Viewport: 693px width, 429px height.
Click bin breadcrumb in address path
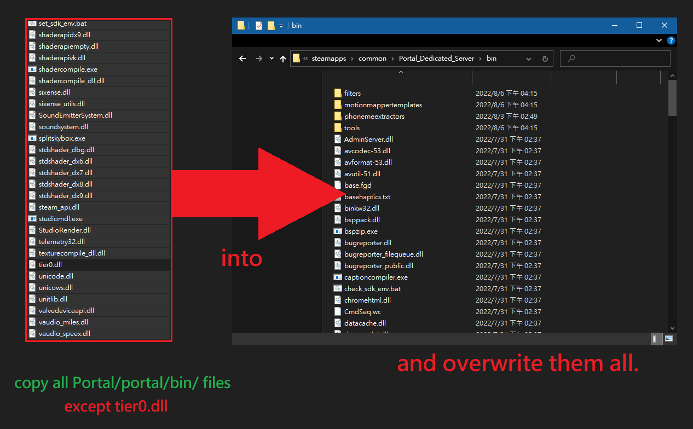(x=492, y=59)
